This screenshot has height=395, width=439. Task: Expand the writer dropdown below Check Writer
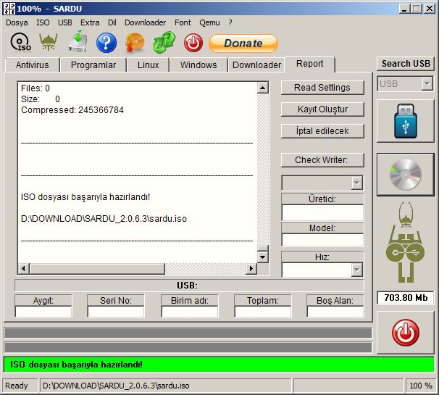(x=356, y=183)
